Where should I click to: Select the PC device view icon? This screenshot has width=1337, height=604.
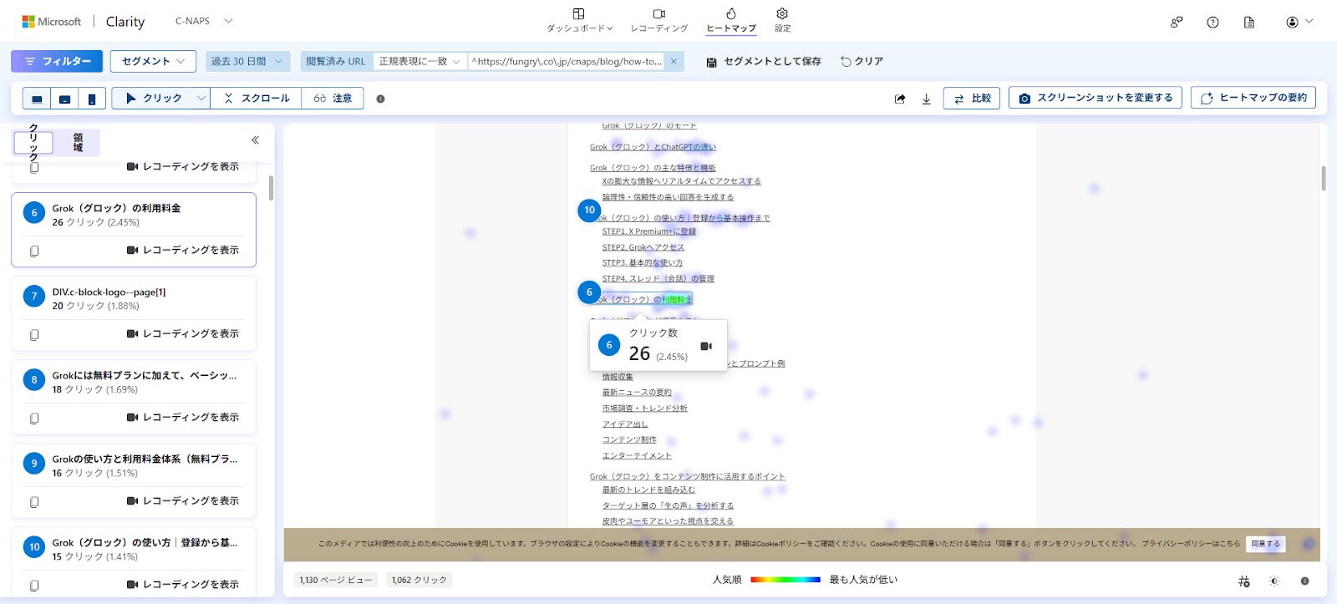point(37,99)
